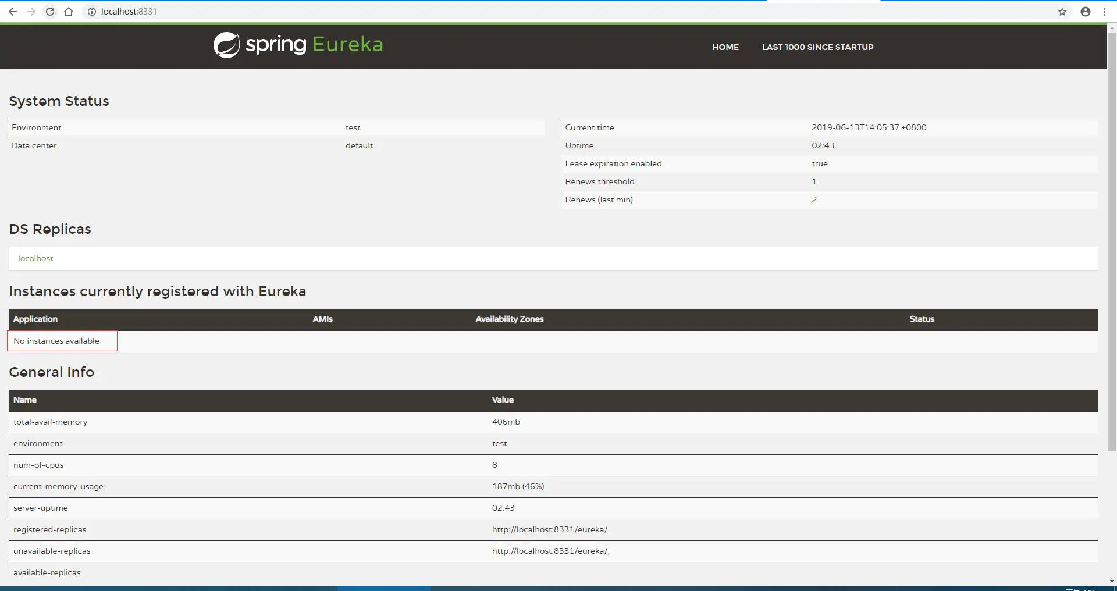This screenshot has height=591, width=1117.
Task: Open the browser profile account icon
Action: [1086, 12]
